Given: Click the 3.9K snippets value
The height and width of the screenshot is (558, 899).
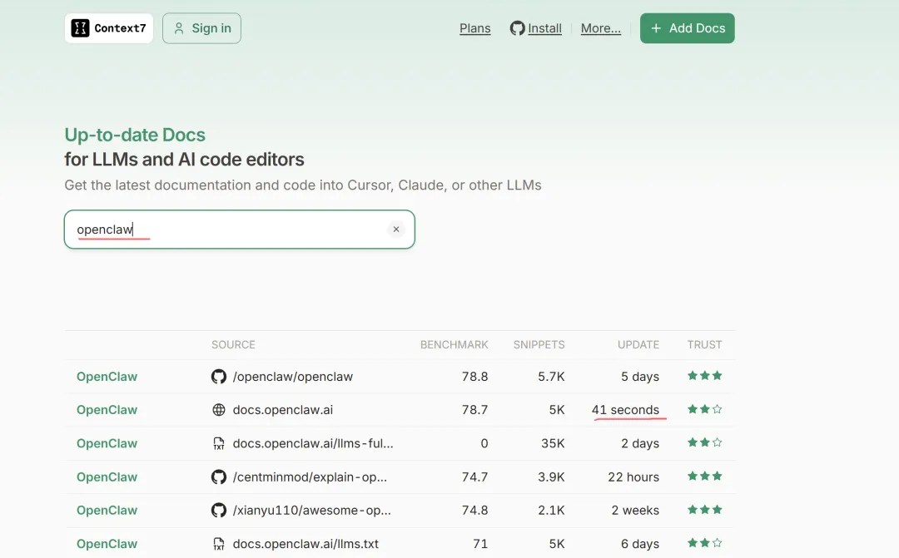Looking at the screenshot, I should [551, 477].
